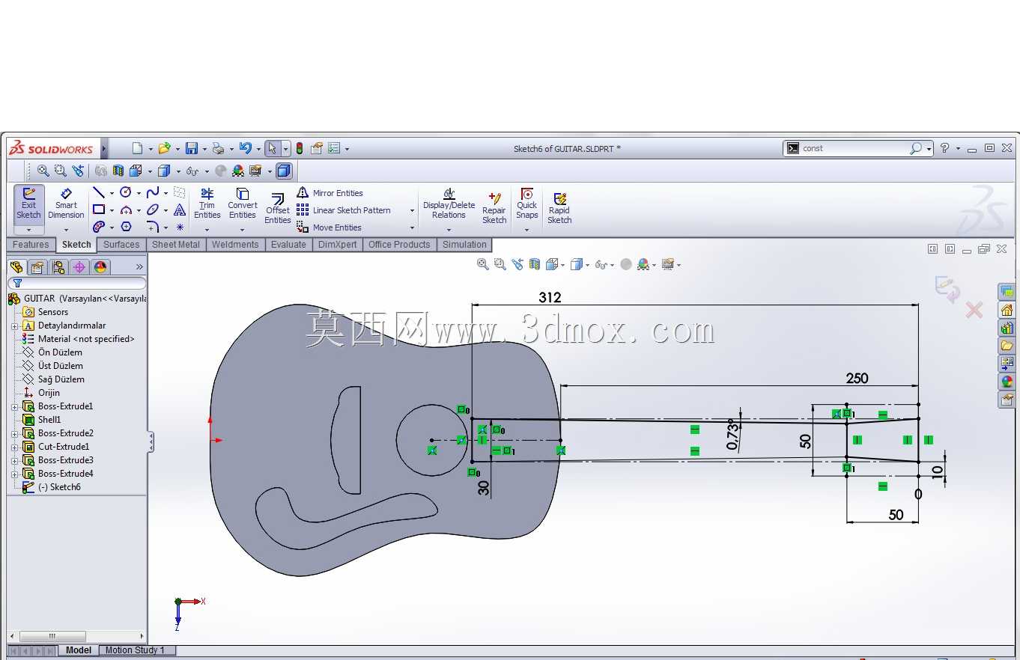
Task: Click the Convert Entities tool
Action: pos(243,204)
